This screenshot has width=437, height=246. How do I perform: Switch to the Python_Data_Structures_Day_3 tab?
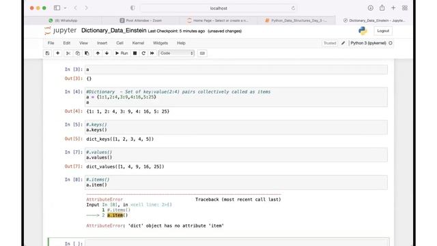click(x=296, y=20)
